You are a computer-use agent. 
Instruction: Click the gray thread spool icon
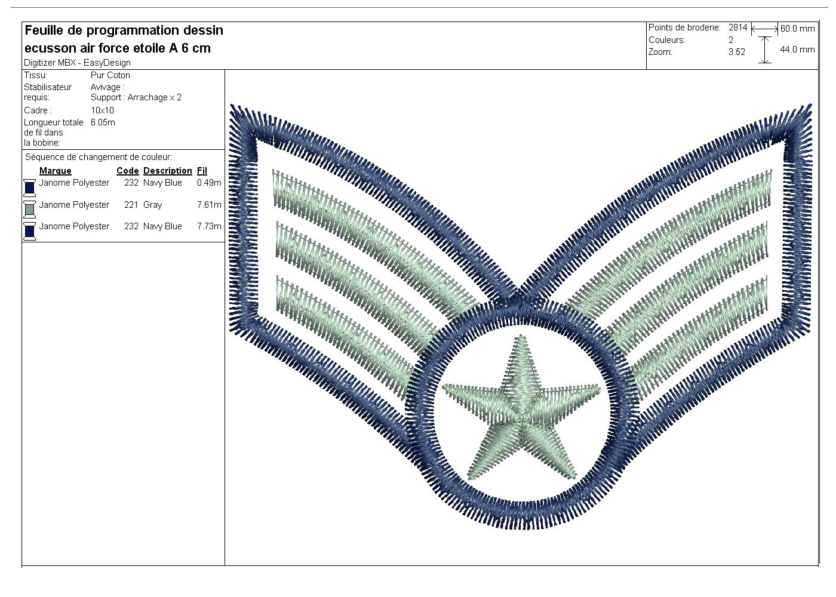coord(29,209)
